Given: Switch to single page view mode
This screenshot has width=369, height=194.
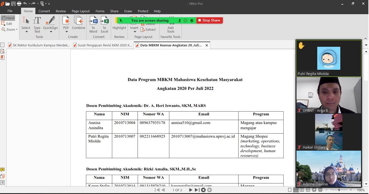Looking at the screenshot, I should 289,190.
